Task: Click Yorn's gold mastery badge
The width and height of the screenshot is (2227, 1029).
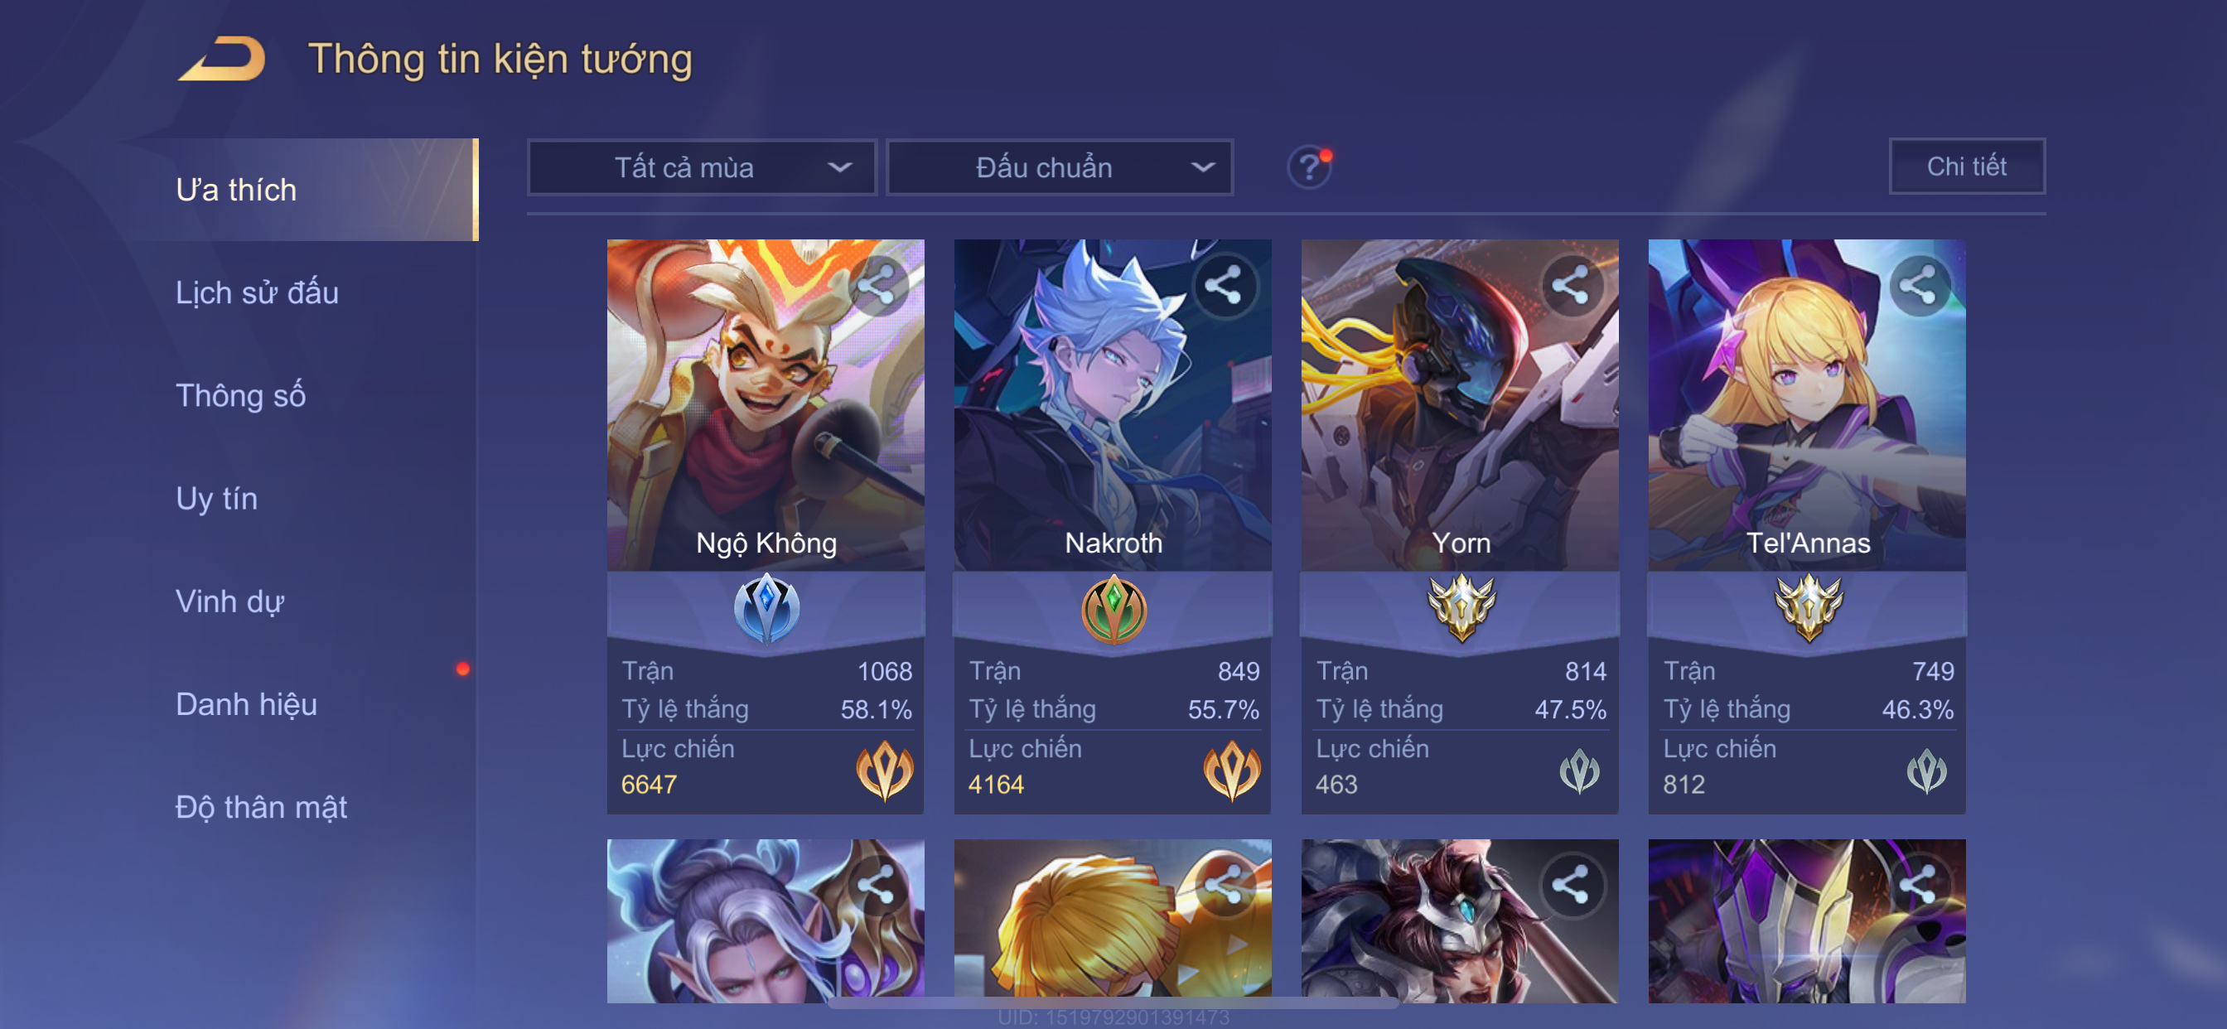Action: pyautogui.click(x=1461, y=609)
